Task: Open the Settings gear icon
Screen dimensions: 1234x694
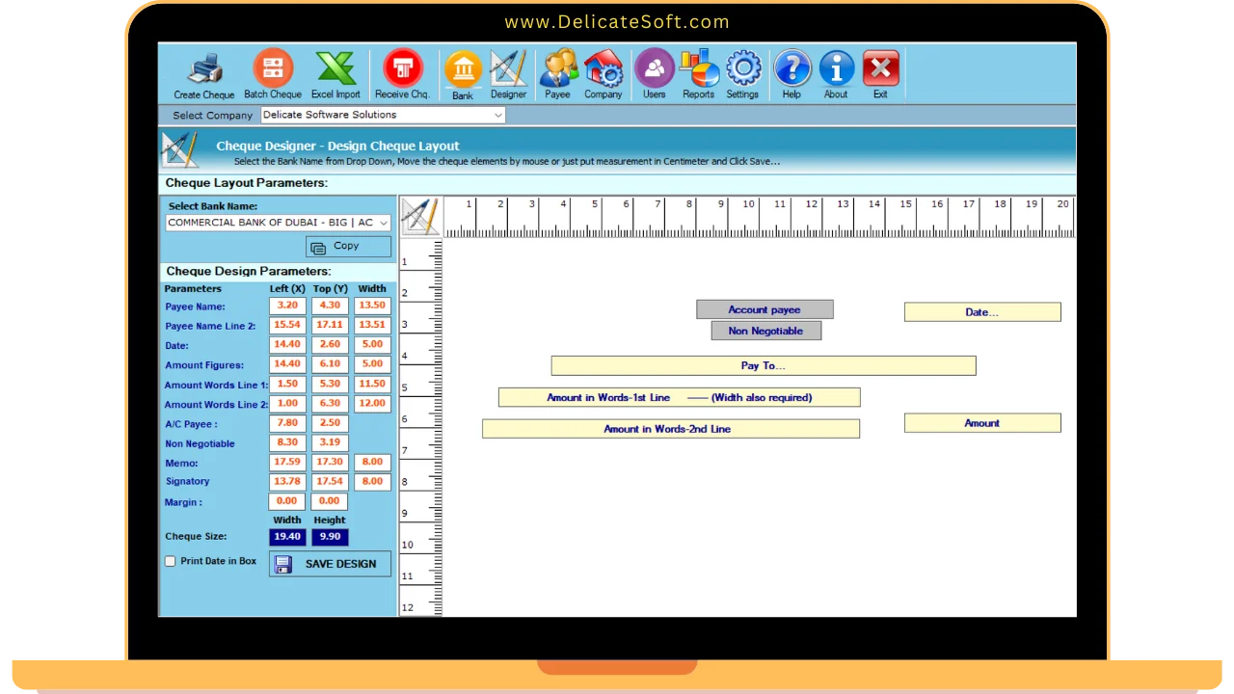Action: (x=742, y=75)
